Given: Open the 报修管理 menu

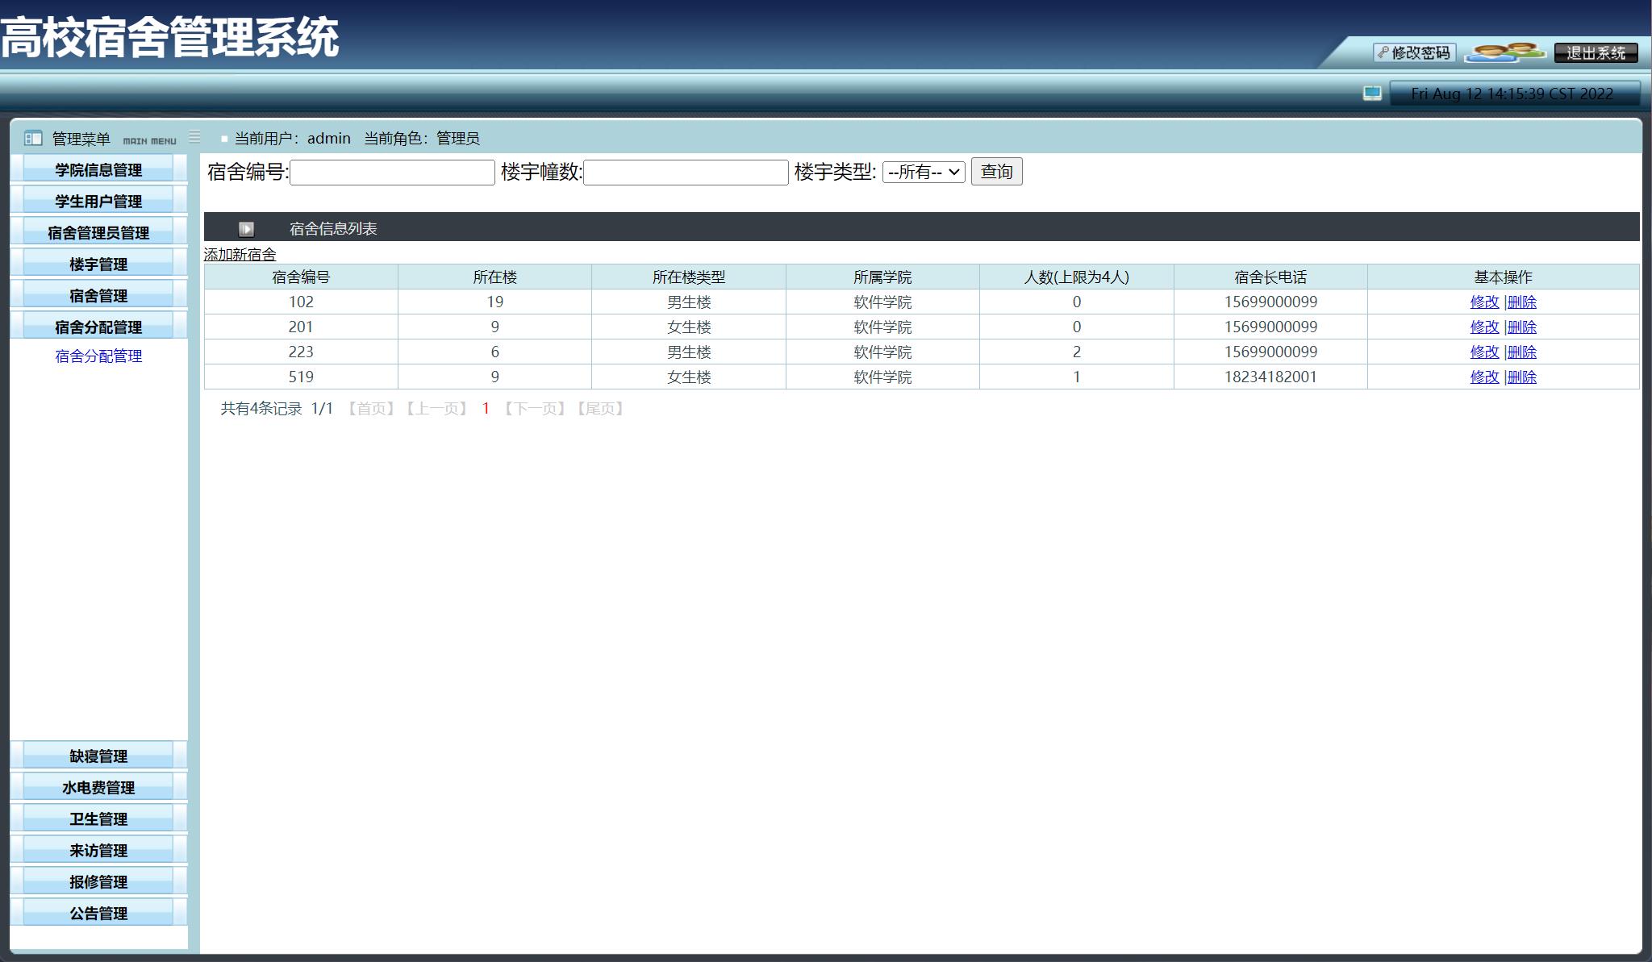Looking at the screenshot, I should 98,881.
